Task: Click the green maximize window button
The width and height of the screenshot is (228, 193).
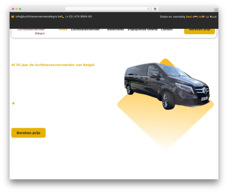Action: 20,9
